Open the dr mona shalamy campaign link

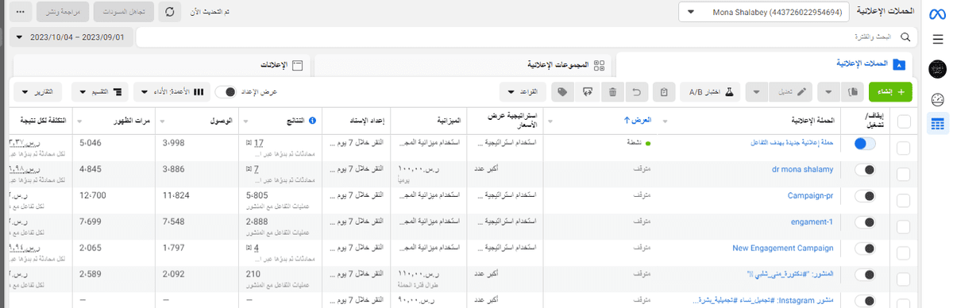[x=802, y=169]
